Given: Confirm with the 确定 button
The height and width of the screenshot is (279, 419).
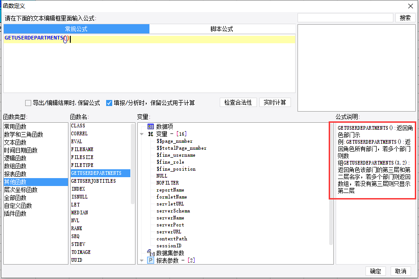Looking at the screenshot, I should point(375,271).
